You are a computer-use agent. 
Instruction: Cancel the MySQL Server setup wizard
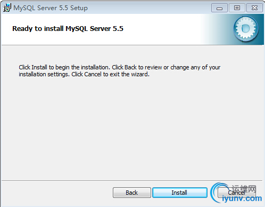[x=236, y=193]
